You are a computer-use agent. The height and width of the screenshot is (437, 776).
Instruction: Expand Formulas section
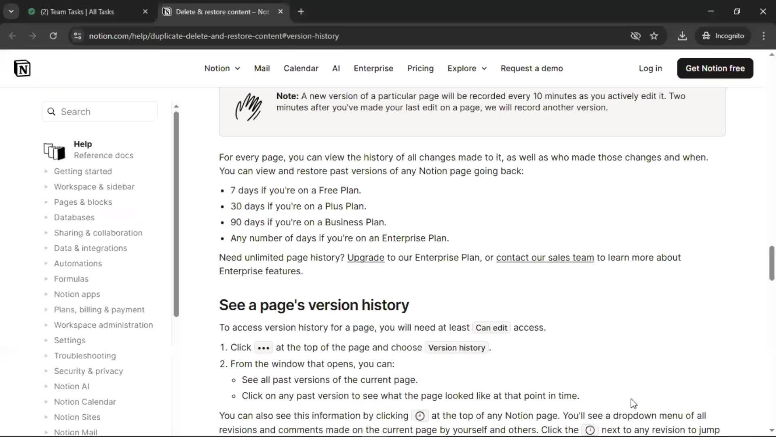71,279
